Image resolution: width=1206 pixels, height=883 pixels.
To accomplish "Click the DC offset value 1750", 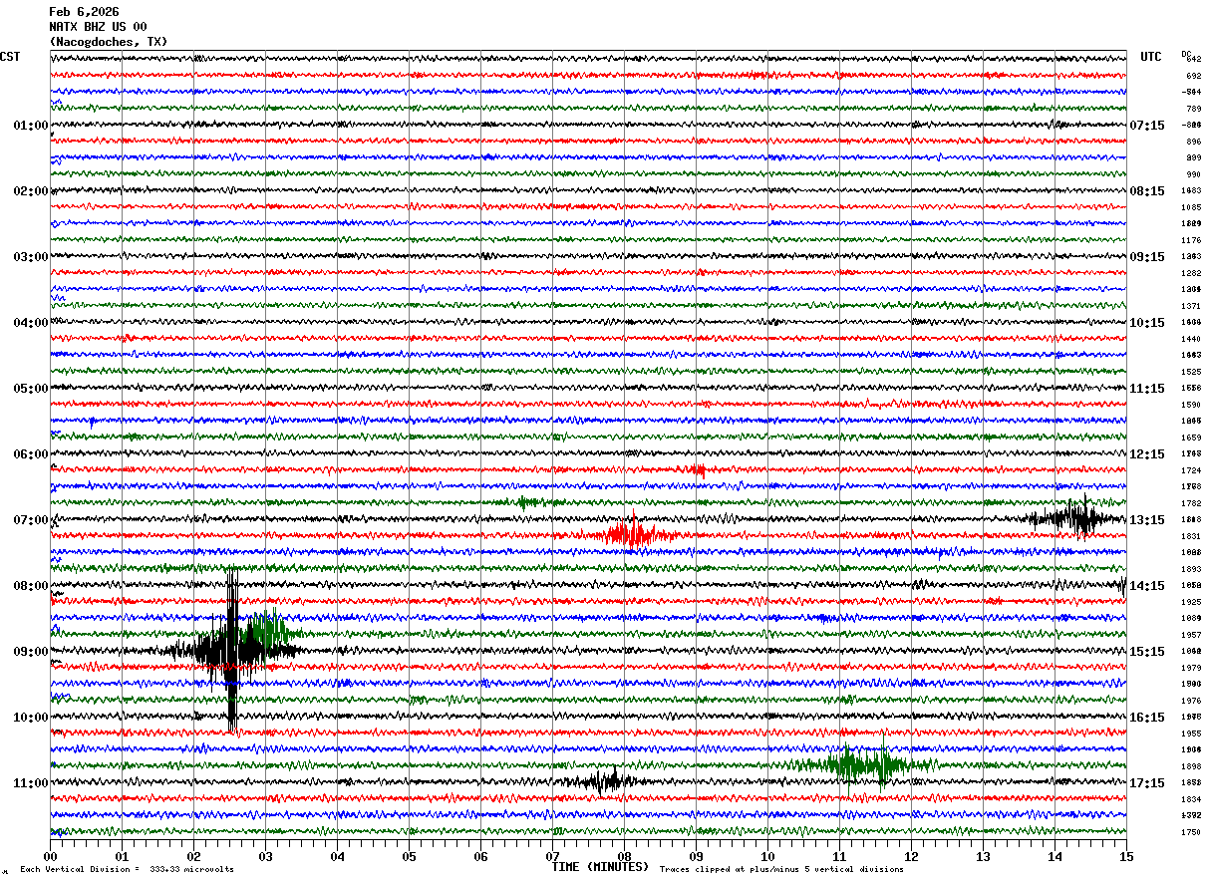I will pyautogui.click(x=1192, y=832).
